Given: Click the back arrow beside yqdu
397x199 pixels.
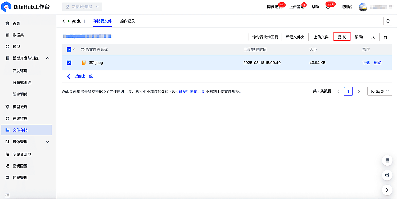Looking at the screenshot, I should tap(64, 21).
